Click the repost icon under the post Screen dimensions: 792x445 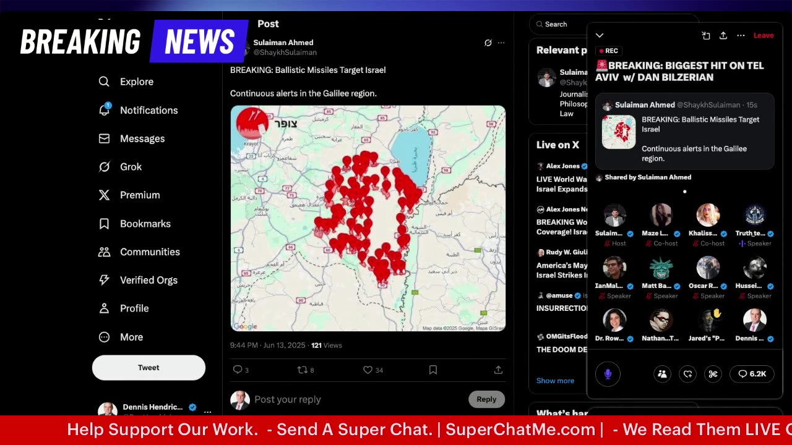(x=302, y=370)
